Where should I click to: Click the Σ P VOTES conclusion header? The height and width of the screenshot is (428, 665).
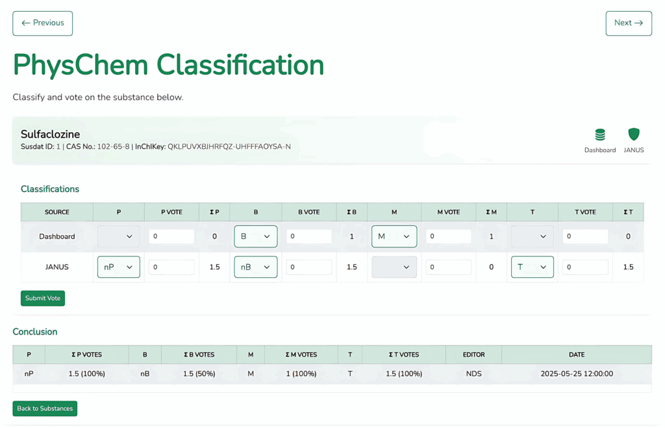tap(86, 355)
